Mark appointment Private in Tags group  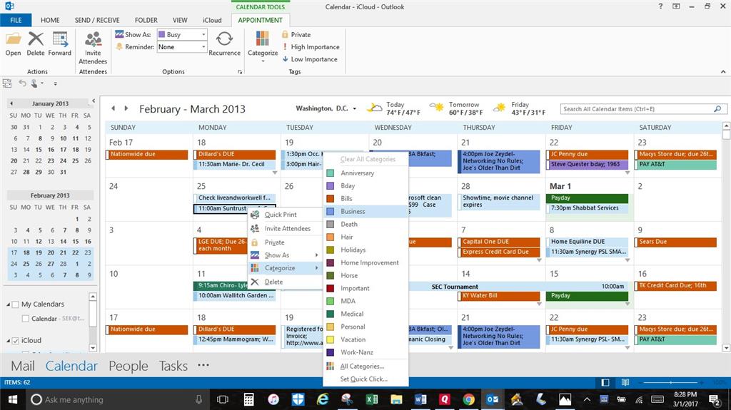tap(296, 34)
